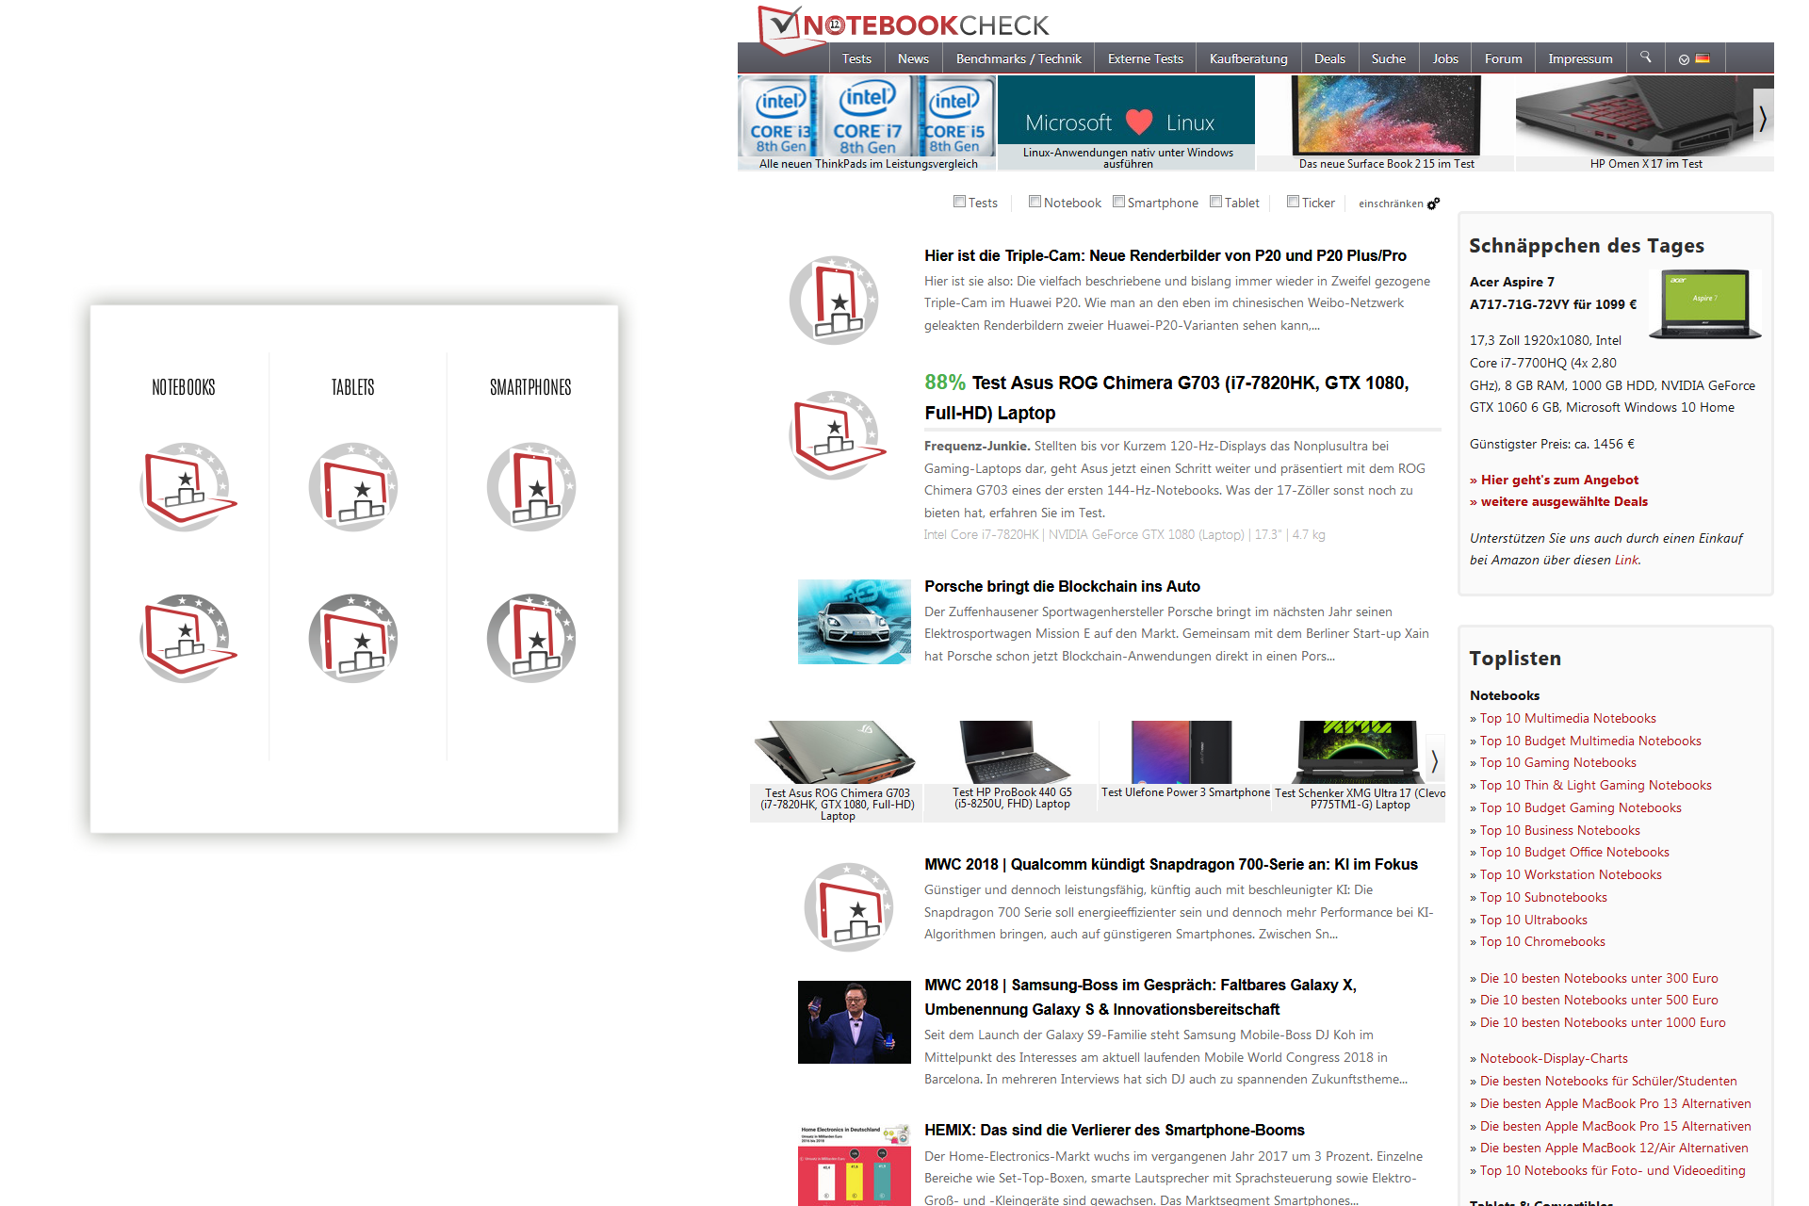Click the notebook icon beside Asus ROG Chimera test
The width and height of the screenshot is (1809, 1206).
coord(837,435)
